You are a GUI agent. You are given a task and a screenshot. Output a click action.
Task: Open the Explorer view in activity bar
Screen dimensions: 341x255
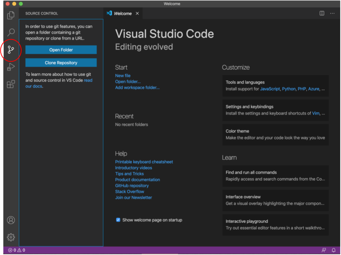[x=11, y=15]
